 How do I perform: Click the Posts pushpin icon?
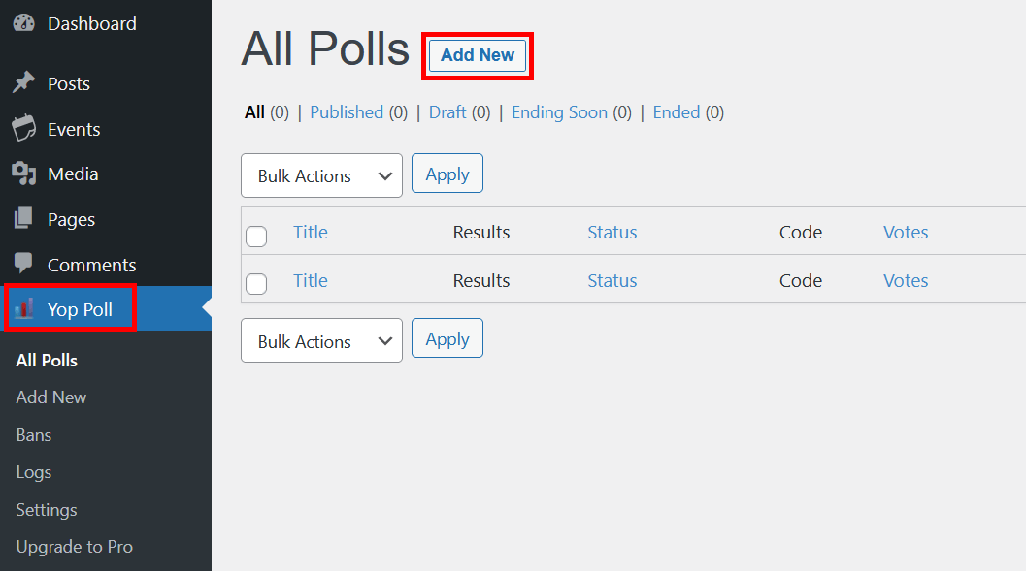click(x=23, y=83)
